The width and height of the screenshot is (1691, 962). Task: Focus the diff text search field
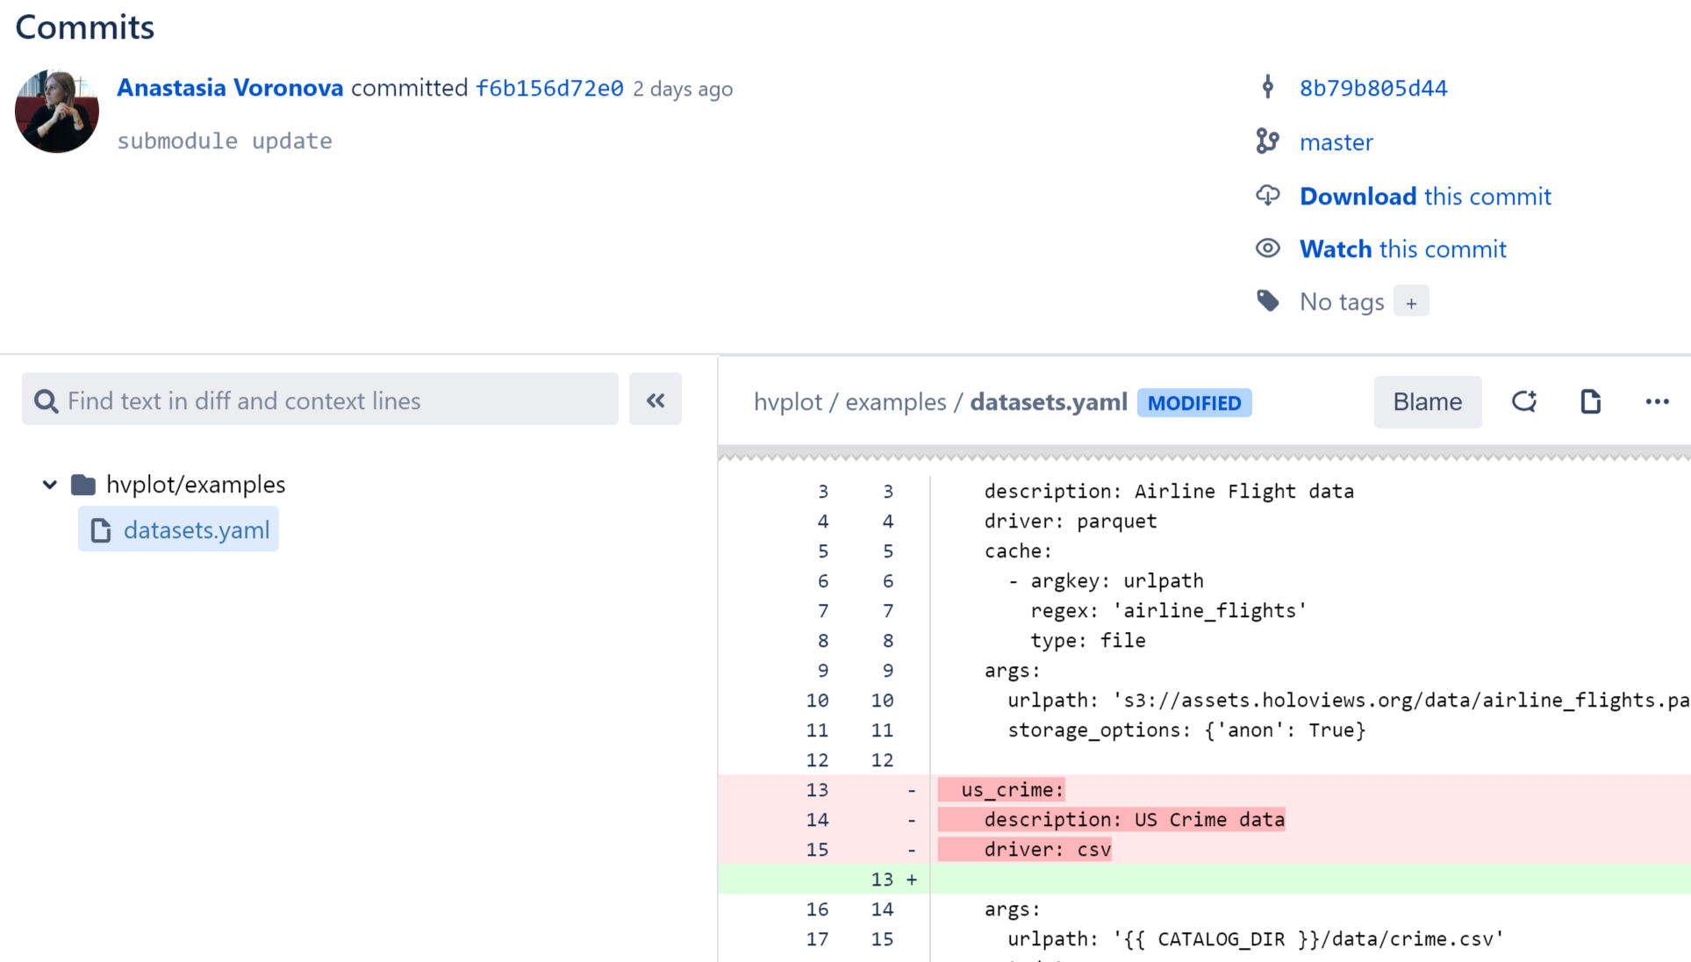(x=333, y=400)
